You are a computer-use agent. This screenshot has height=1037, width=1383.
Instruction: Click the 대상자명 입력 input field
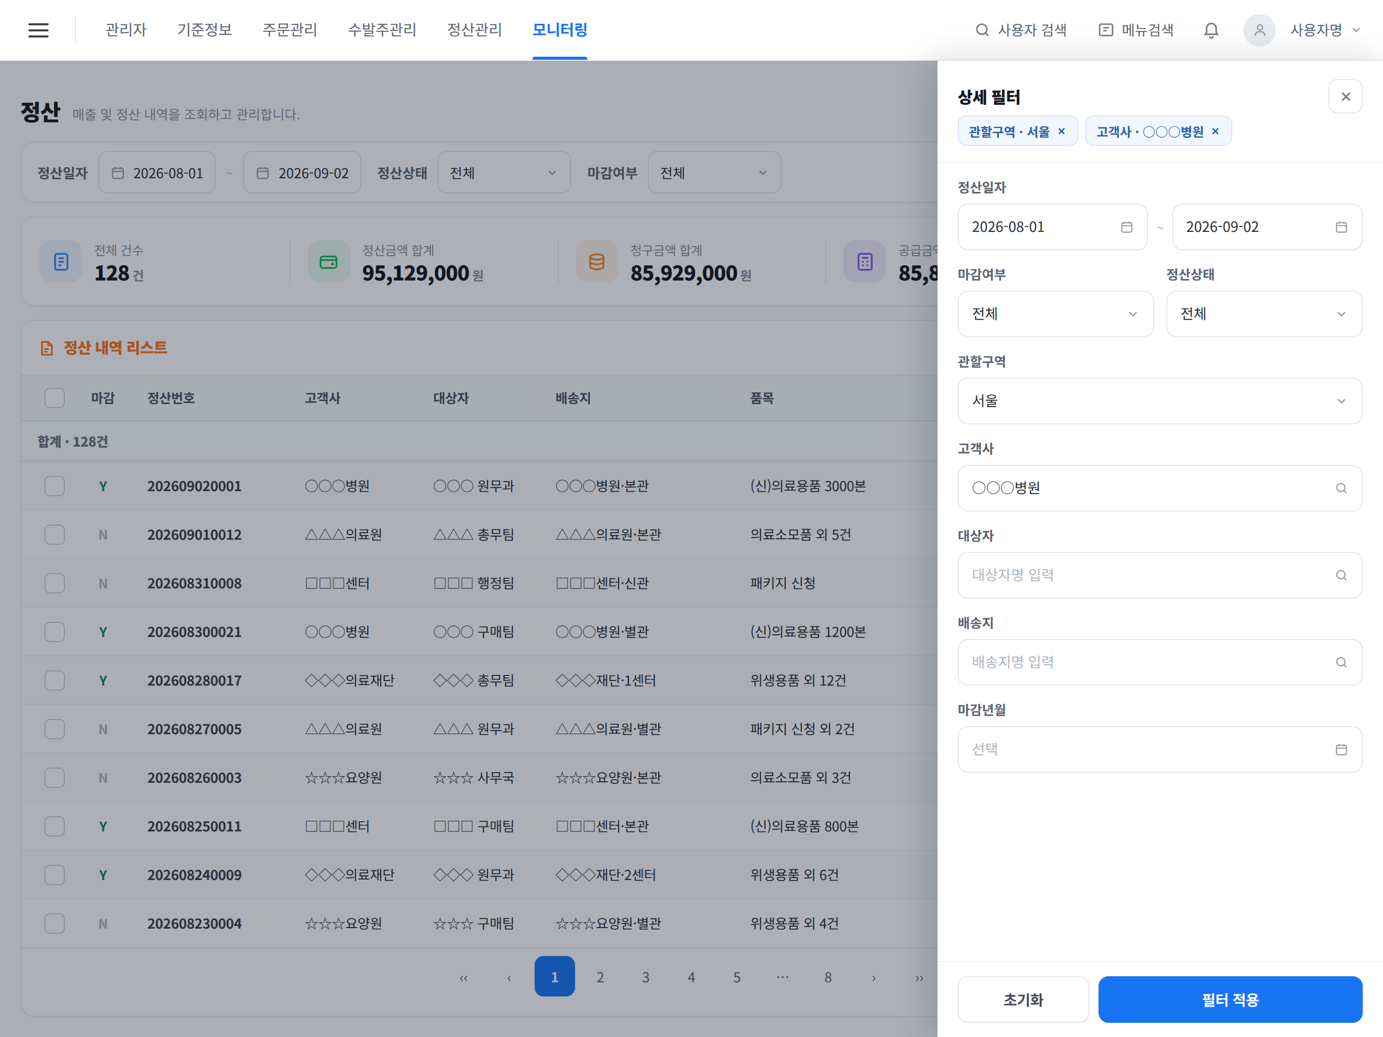pyautogui.click(x=1160, y=575)
